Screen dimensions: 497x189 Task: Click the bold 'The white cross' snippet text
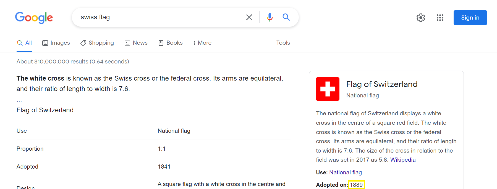[40, 78]
